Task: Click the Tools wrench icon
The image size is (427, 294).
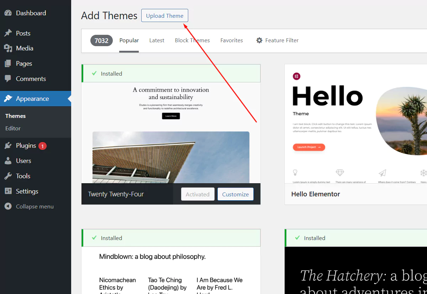Action: [8, 176]
